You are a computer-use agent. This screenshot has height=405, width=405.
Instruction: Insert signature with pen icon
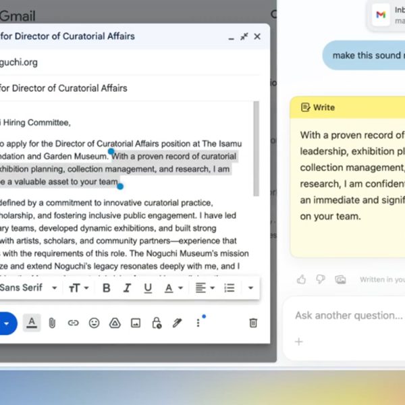[x=177, y=323]
